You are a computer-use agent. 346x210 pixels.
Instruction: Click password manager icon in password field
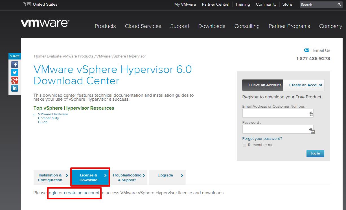point(312,130)
